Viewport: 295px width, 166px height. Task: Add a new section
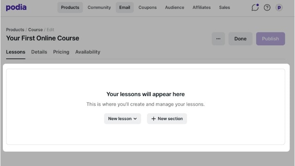coord(167,119)
